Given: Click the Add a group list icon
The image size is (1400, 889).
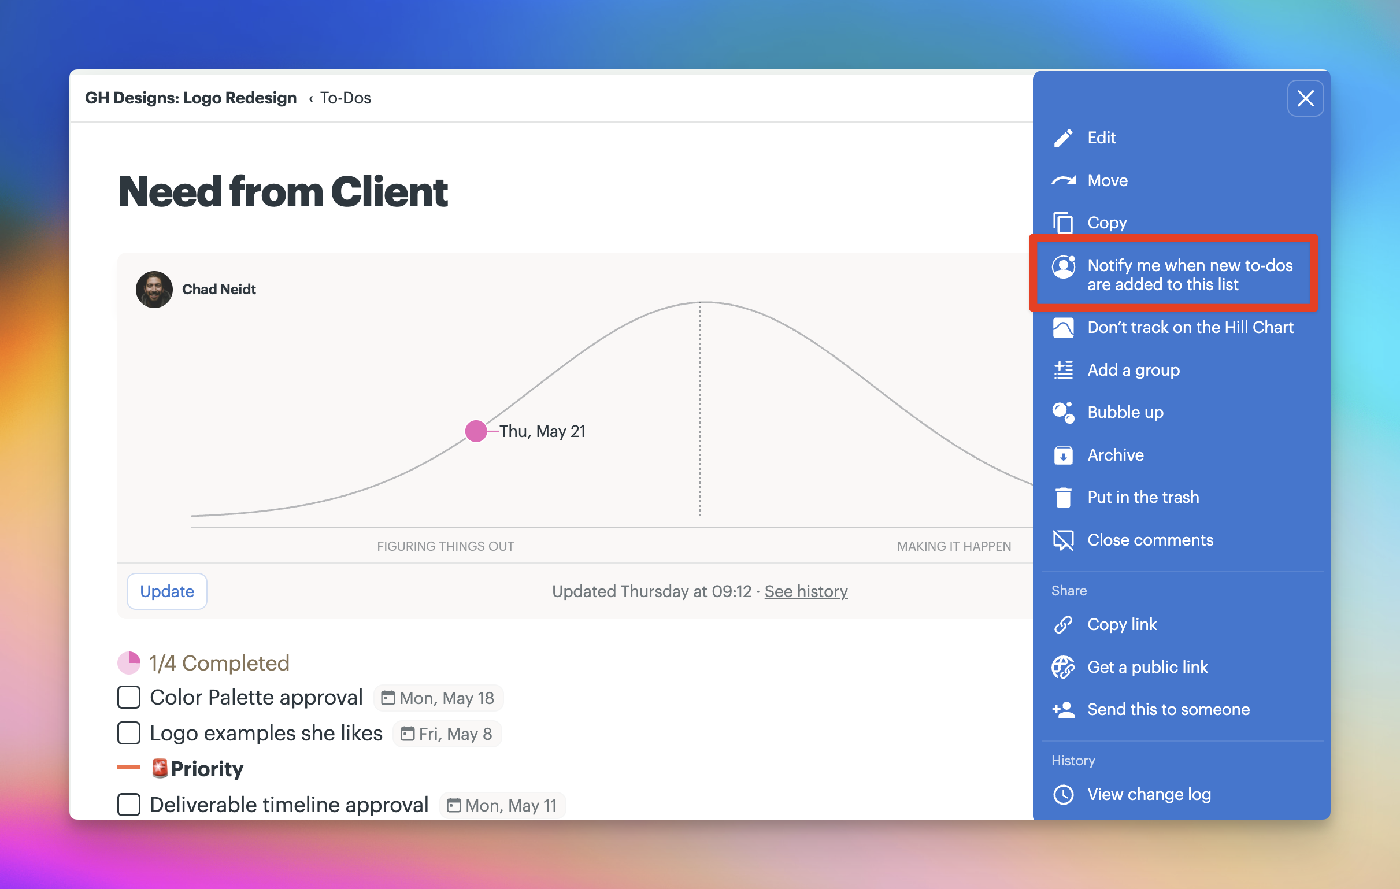Looking at the screenshot, I should (x=1064, y=370).
